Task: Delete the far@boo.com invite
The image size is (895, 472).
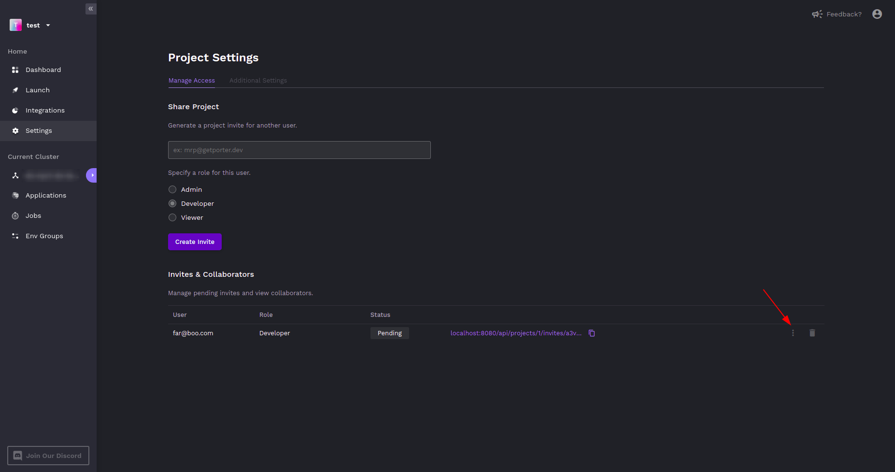Action: [812, 333]
